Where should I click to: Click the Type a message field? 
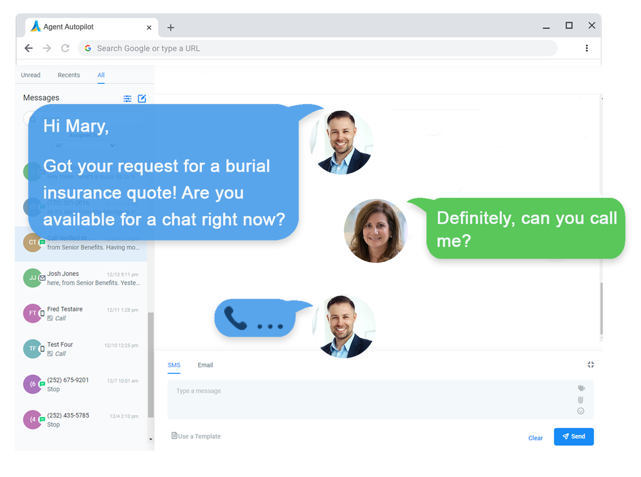point(381,400)
